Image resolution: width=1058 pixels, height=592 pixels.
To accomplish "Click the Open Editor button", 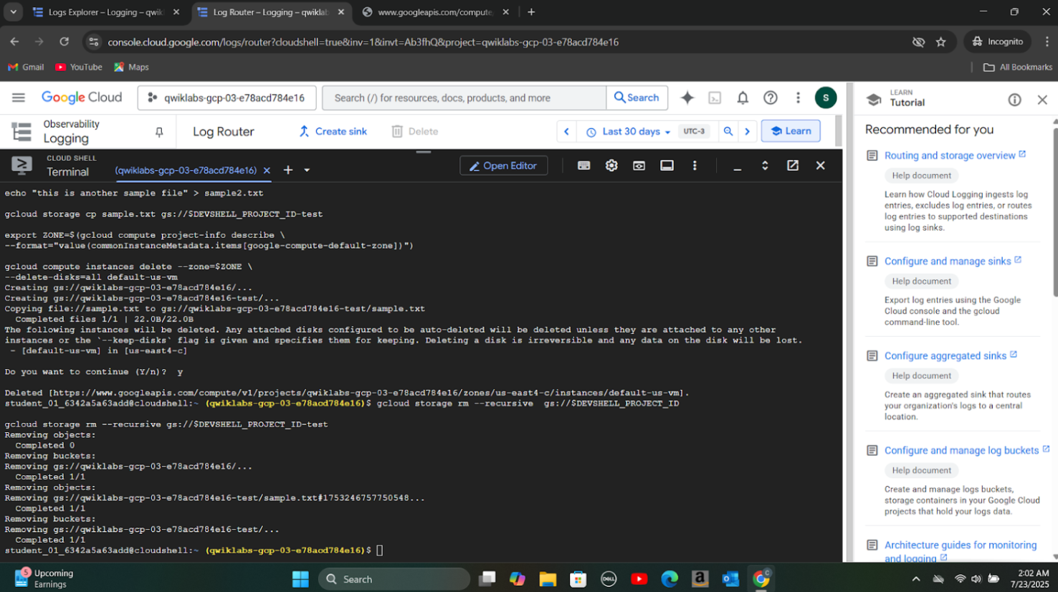I will [x=503, y=166].
